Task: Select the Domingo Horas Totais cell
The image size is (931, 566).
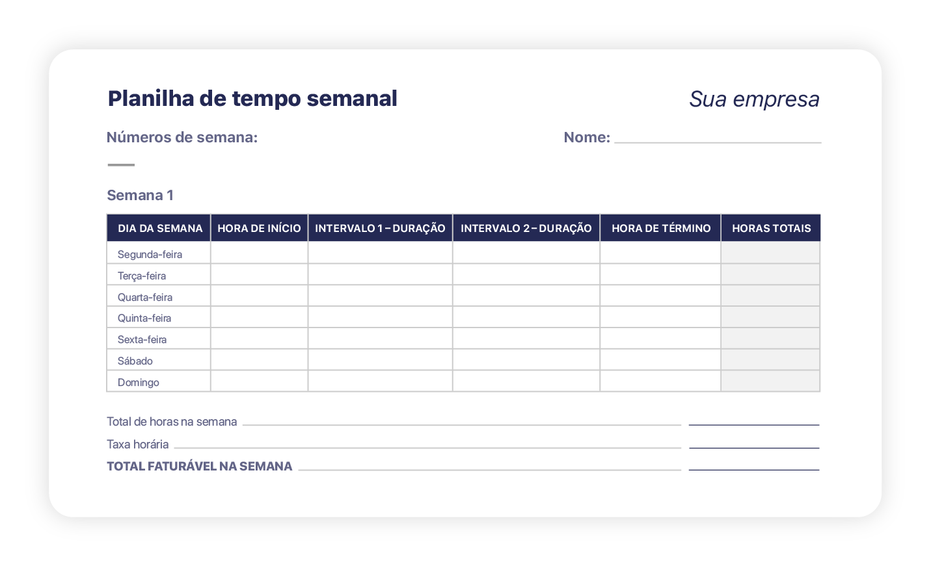Action: point(770,381)
